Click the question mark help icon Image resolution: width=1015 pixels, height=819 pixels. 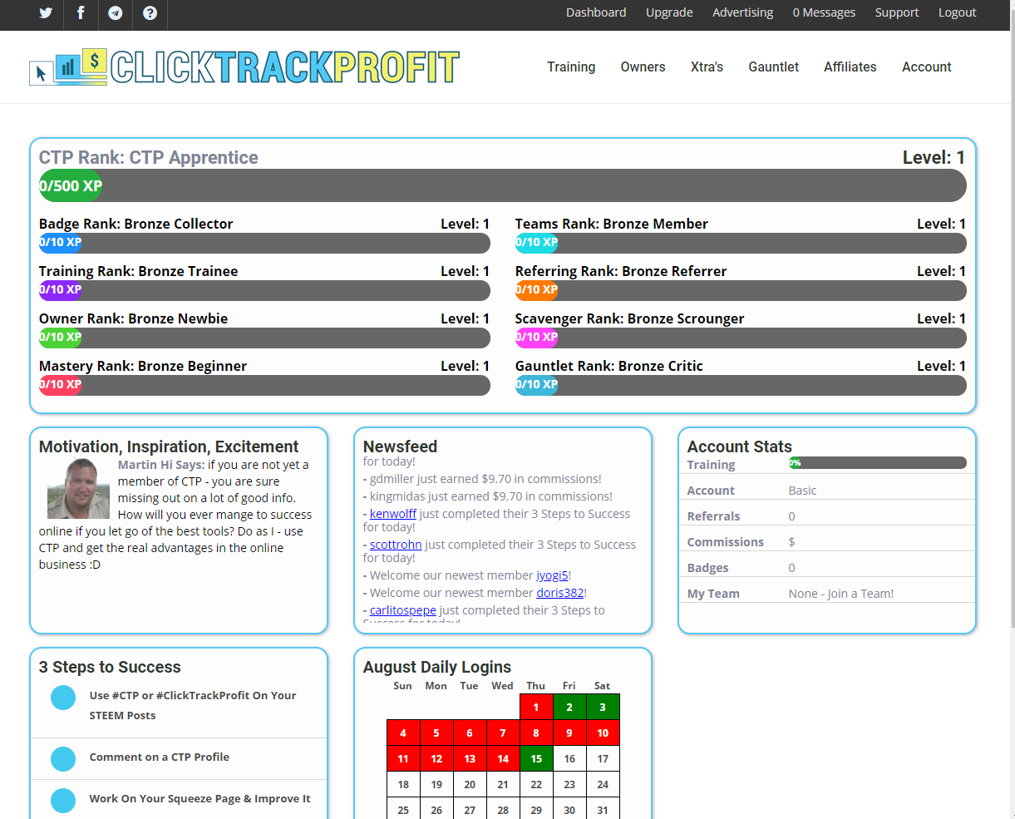pos(150,12)
